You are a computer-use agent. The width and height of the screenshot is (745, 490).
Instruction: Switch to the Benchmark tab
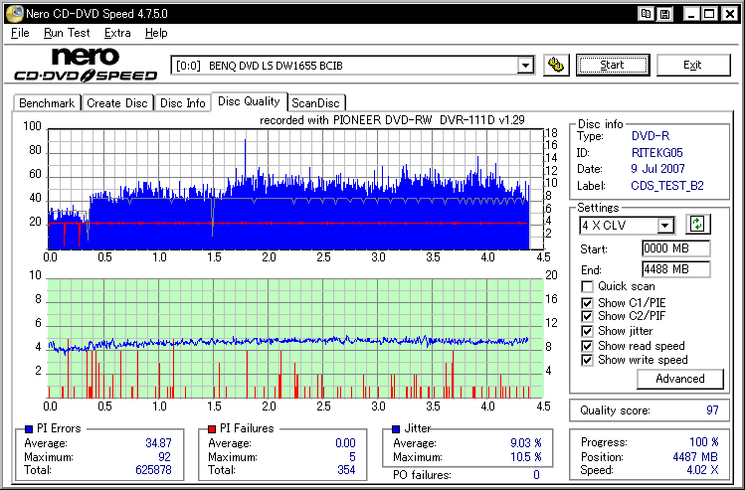(47, 103)
